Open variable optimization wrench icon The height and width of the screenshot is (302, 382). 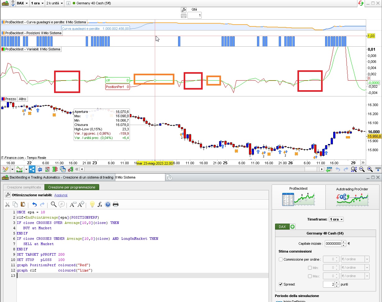(8, 195)
